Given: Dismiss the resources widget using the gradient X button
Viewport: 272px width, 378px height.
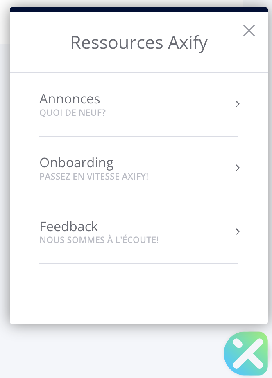Looking at the screenshot, I should 246,353.
